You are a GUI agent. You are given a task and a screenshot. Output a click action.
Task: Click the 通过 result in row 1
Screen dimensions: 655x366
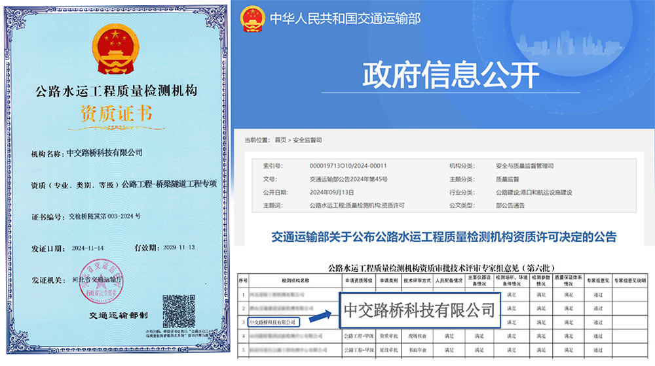click(598, 295)
